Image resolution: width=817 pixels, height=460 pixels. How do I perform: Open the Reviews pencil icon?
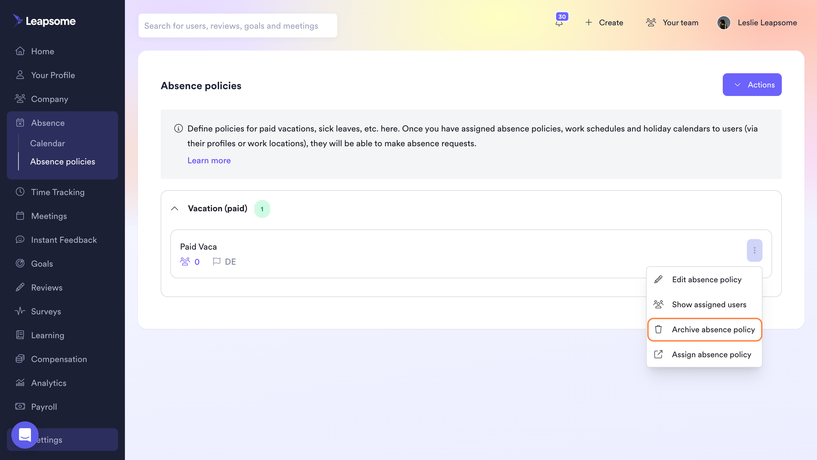20,287
